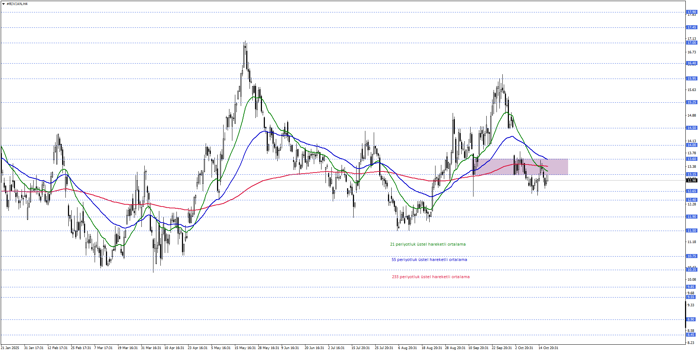Click the #RIVIAN,H4 chart title
This screenshot has height=352, width=700.
click(x=17, y=4)
